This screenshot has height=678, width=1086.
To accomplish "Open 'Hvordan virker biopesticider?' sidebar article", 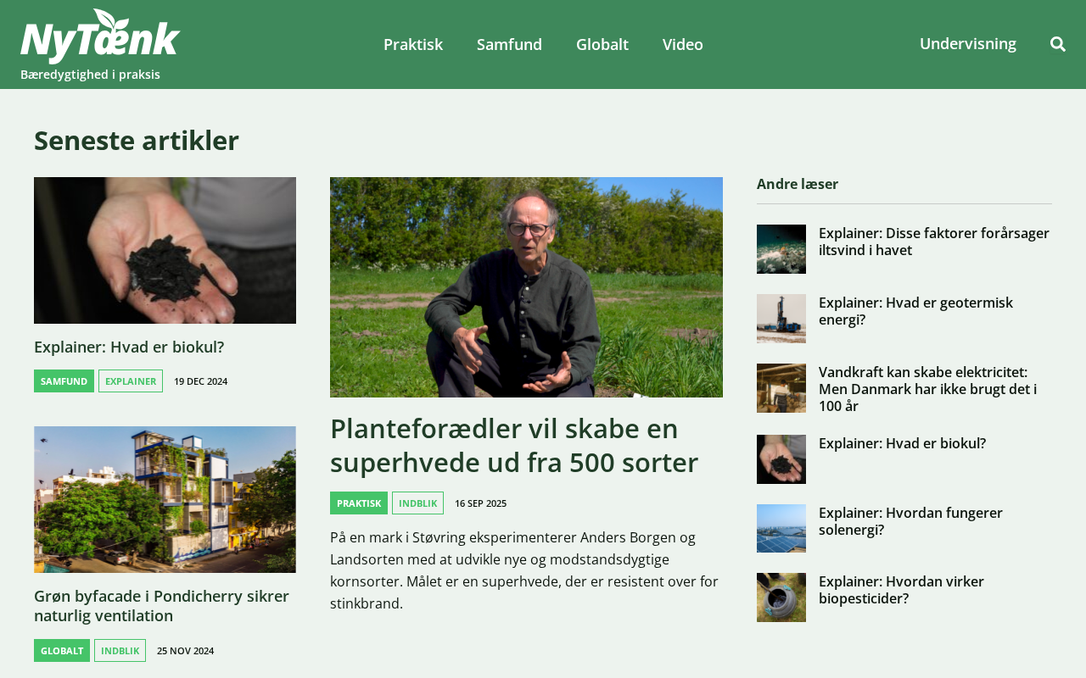I will tap(901, 590).
